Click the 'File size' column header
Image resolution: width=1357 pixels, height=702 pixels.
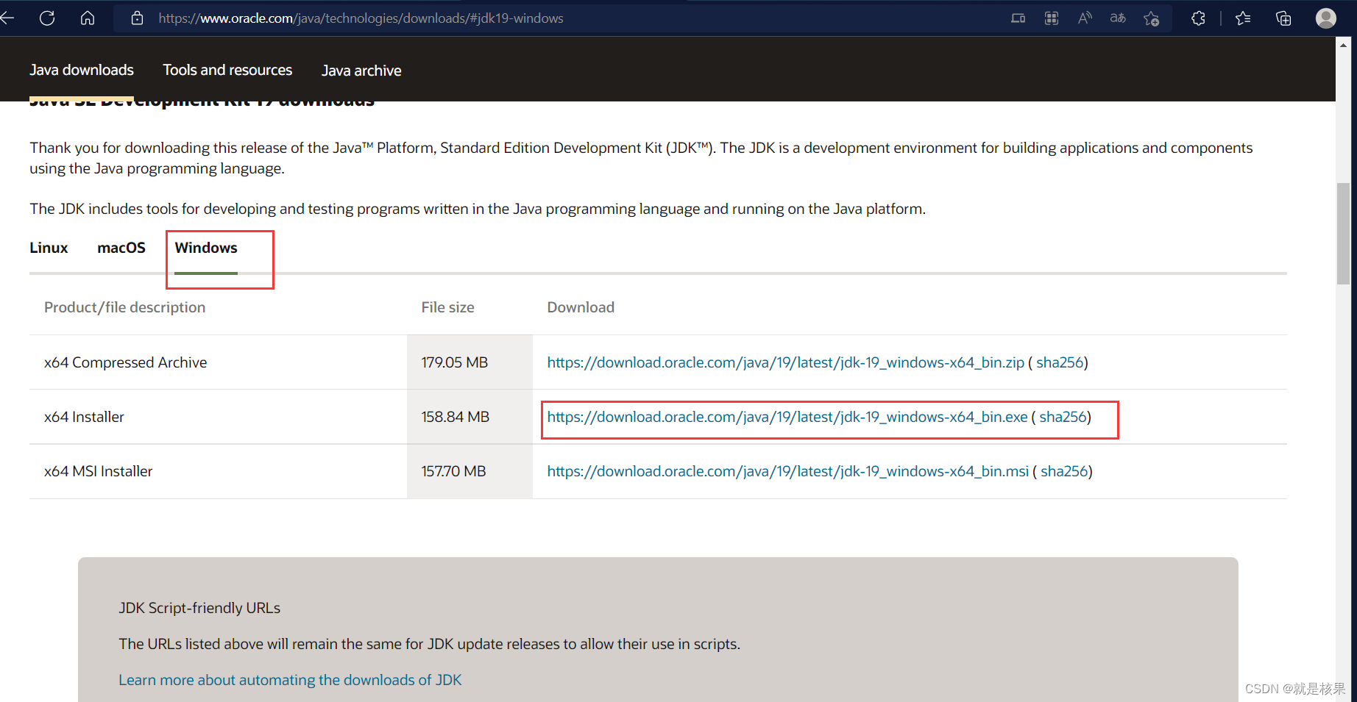click(447, 307)
